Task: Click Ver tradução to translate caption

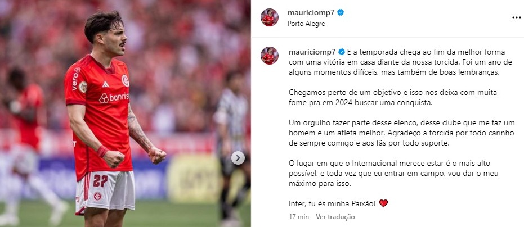Action: (335, 217)
